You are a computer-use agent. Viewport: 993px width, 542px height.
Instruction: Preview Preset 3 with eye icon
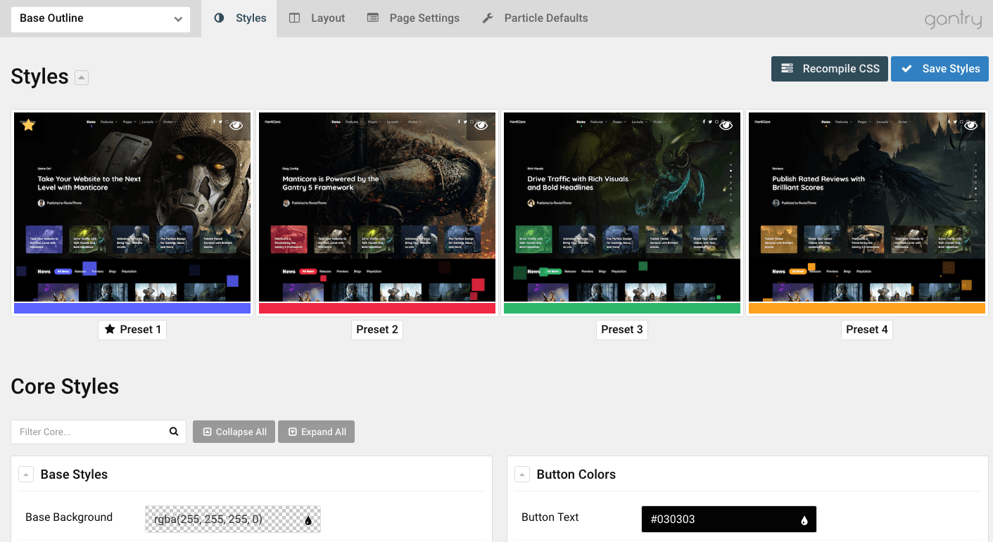click(726, 125)
